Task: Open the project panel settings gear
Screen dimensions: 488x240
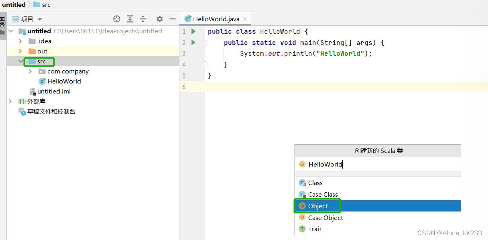Action: pos(159,18)
